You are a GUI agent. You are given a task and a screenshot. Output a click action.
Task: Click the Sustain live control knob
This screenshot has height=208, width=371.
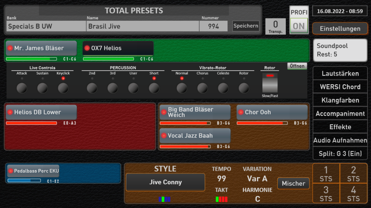pos(42,88)
